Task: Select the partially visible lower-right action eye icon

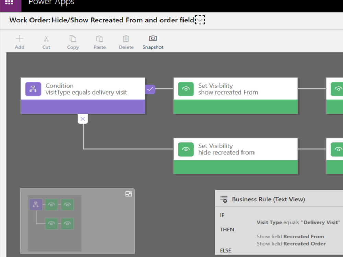Action: coord(337,149)
